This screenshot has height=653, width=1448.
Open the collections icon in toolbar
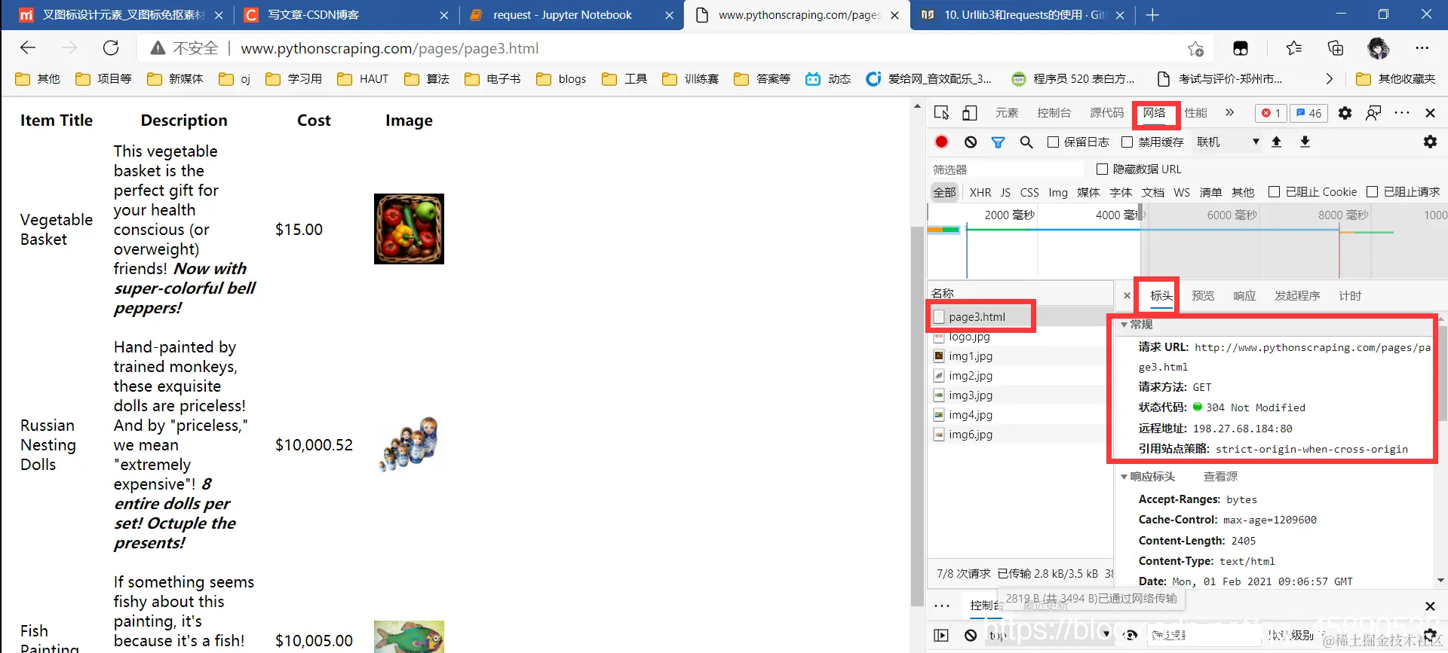1336,48
